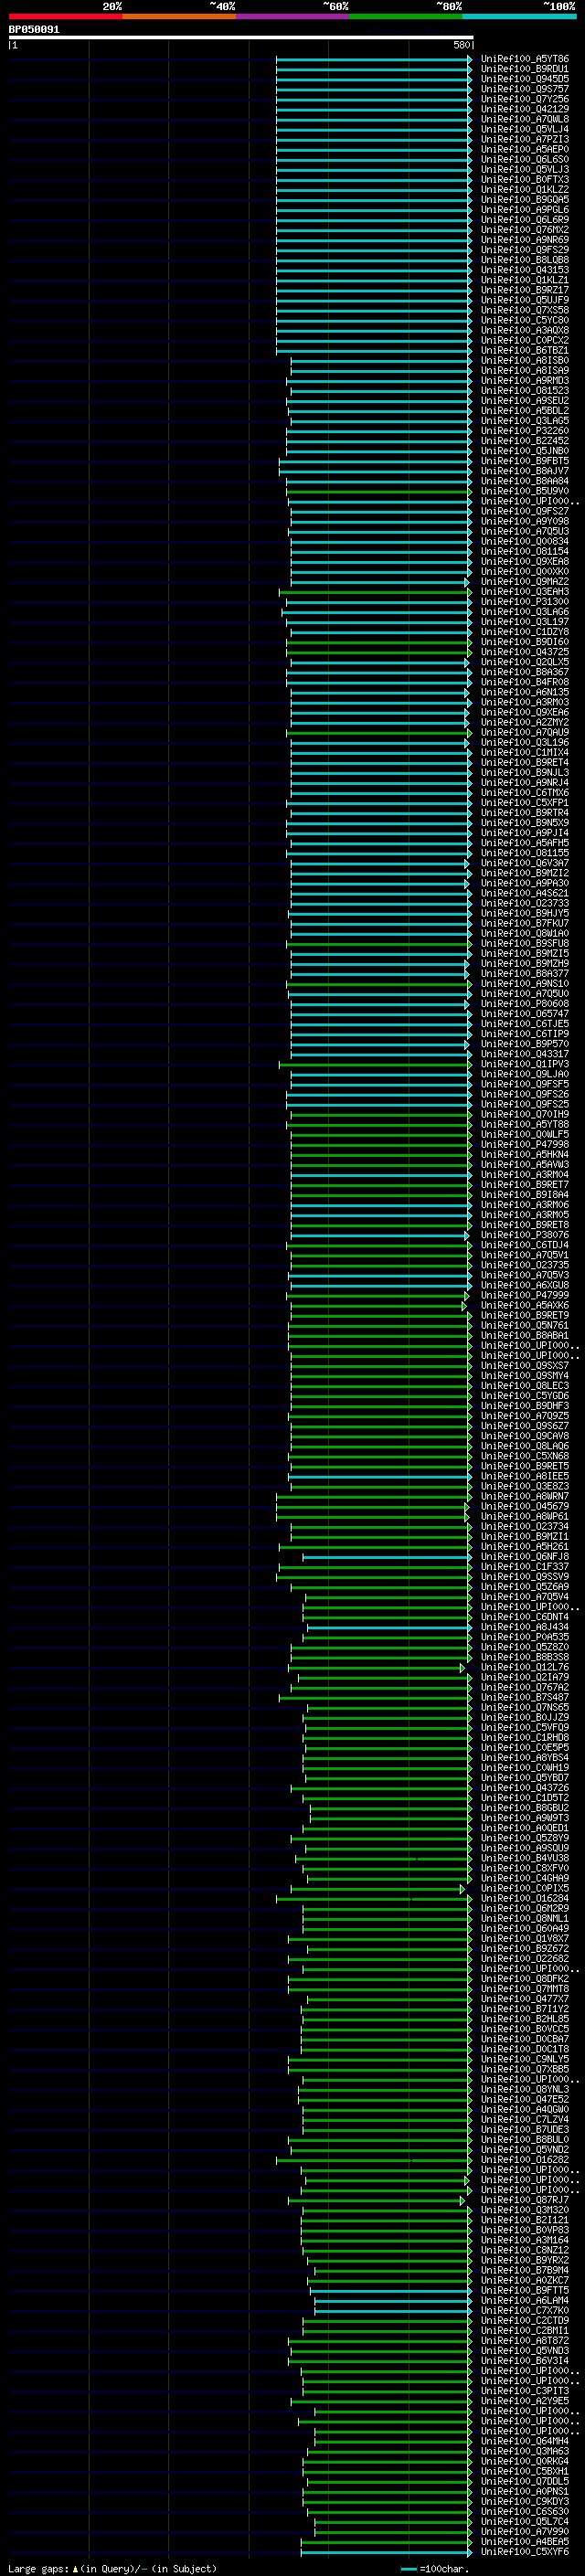Viewport: 585px width, 2576px height.
Task: Select the UniRef100_Q6L6R9 label
Action: pyautogui.click(x=525, y=220)
